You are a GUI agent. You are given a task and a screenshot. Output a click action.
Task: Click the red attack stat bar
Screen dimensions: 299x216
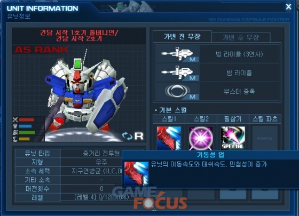pos(26,120)
